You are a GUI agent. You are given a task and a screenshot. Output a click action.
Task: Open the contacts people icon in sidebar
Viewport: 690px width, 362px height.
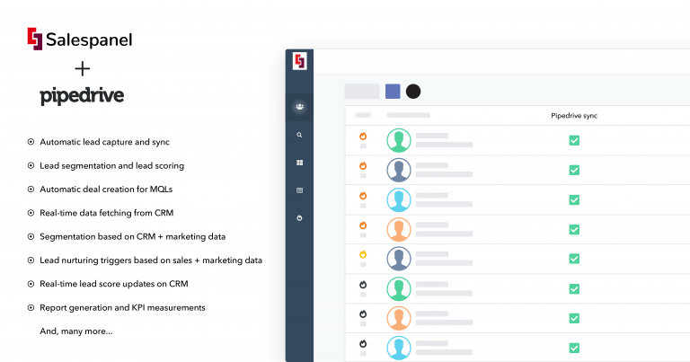tap(300, 107)
